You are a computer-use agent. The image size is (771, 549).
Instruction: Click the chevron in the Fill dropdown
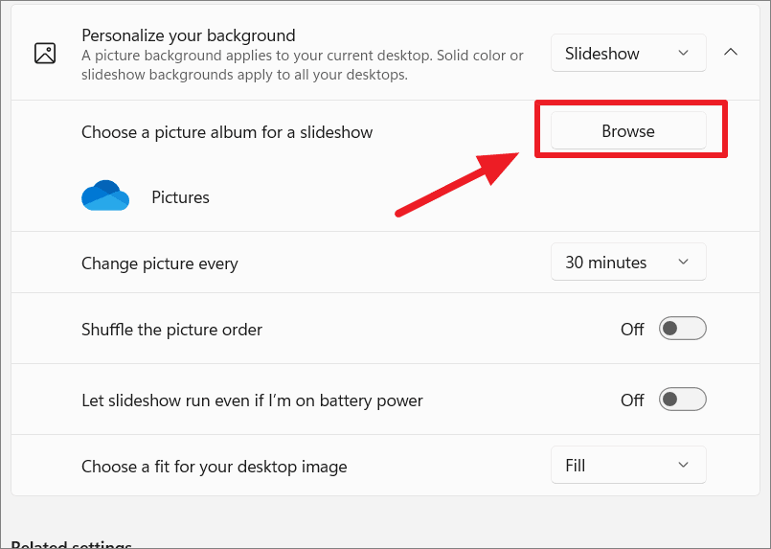point(683,465)
